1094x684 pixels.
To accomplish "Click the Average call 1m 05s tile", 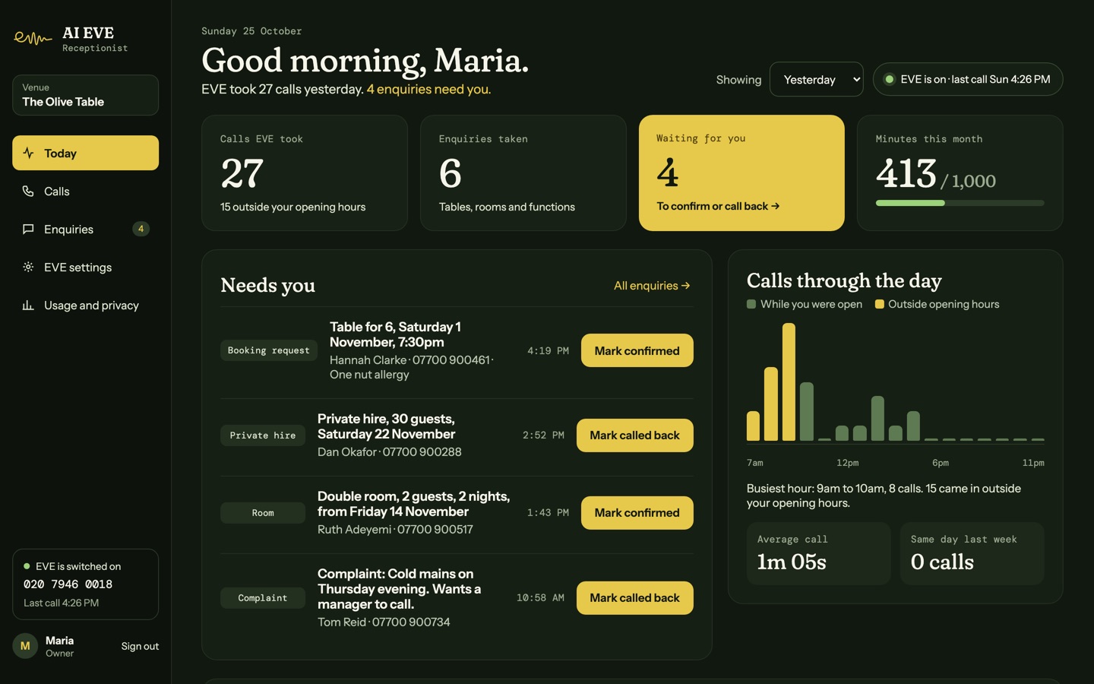I will pos(818,553).
